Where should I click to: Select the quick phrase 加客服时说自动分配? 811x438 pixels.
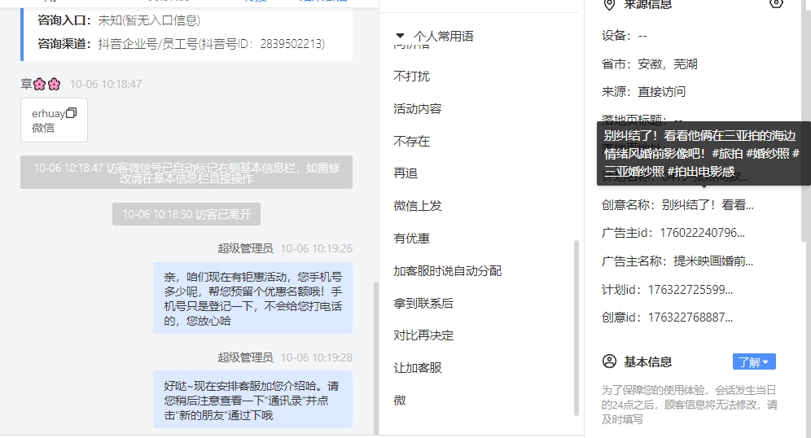447,271
